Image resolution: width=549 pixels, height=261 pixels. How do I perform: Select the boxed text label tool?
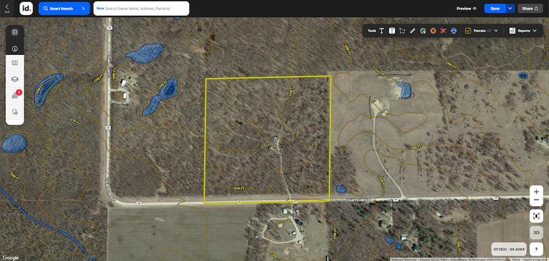392,31
